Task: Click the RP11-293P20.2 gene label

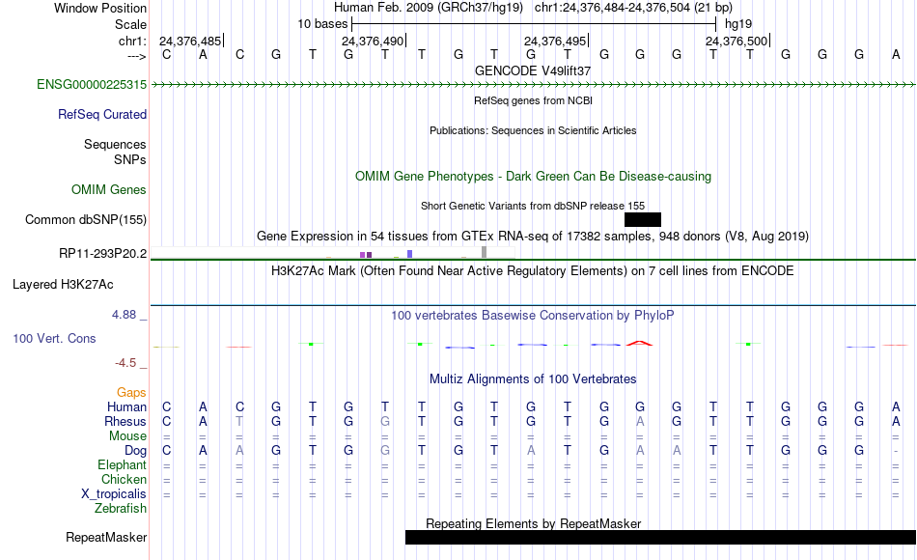Action: click(x=103, y=253)
